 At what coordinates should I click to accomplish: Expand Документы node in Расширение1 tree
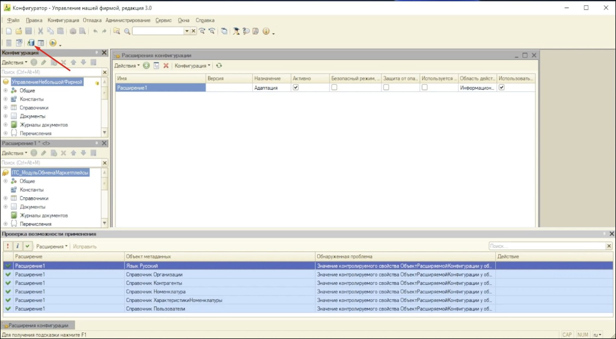[x=5, y=207]
